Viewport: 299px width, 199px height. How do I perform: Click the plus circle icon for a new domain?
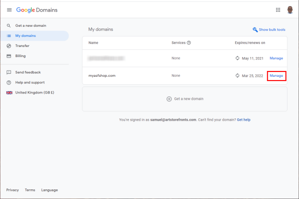coord(169,99)
